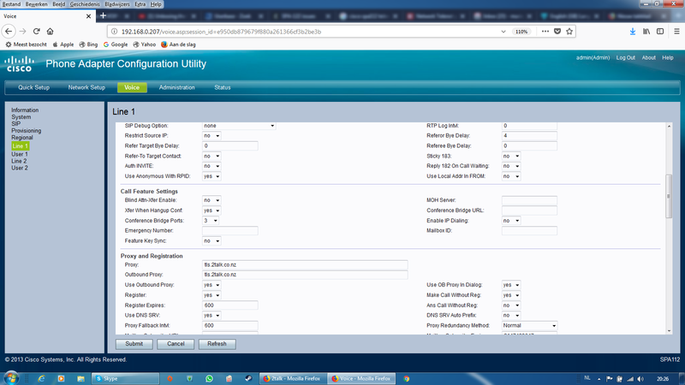
Task: Open the Register yes/no dropdown
Action: (211, 294)
